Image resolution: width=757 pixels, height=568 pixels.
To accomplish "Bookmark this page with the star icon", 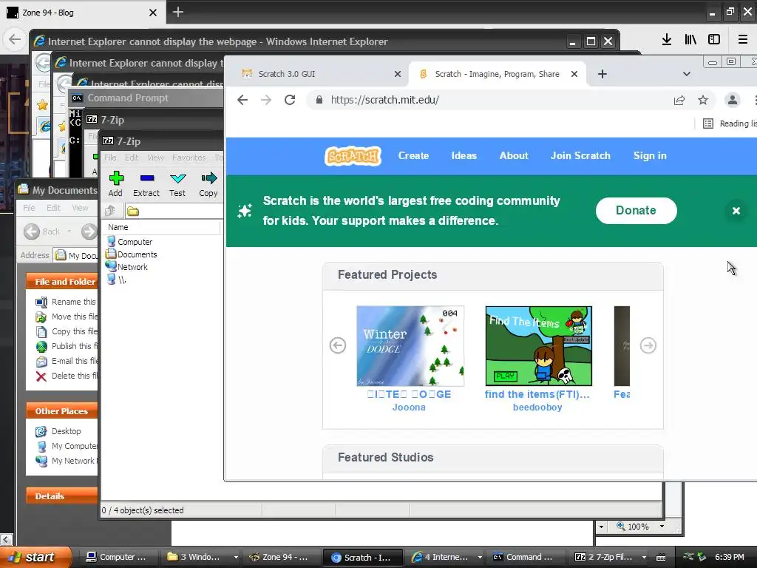I will (703, 100).
